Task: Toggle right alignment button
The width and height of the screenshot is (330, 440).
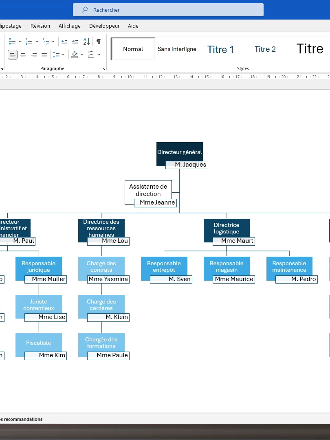Action: (x=34, y=55)
